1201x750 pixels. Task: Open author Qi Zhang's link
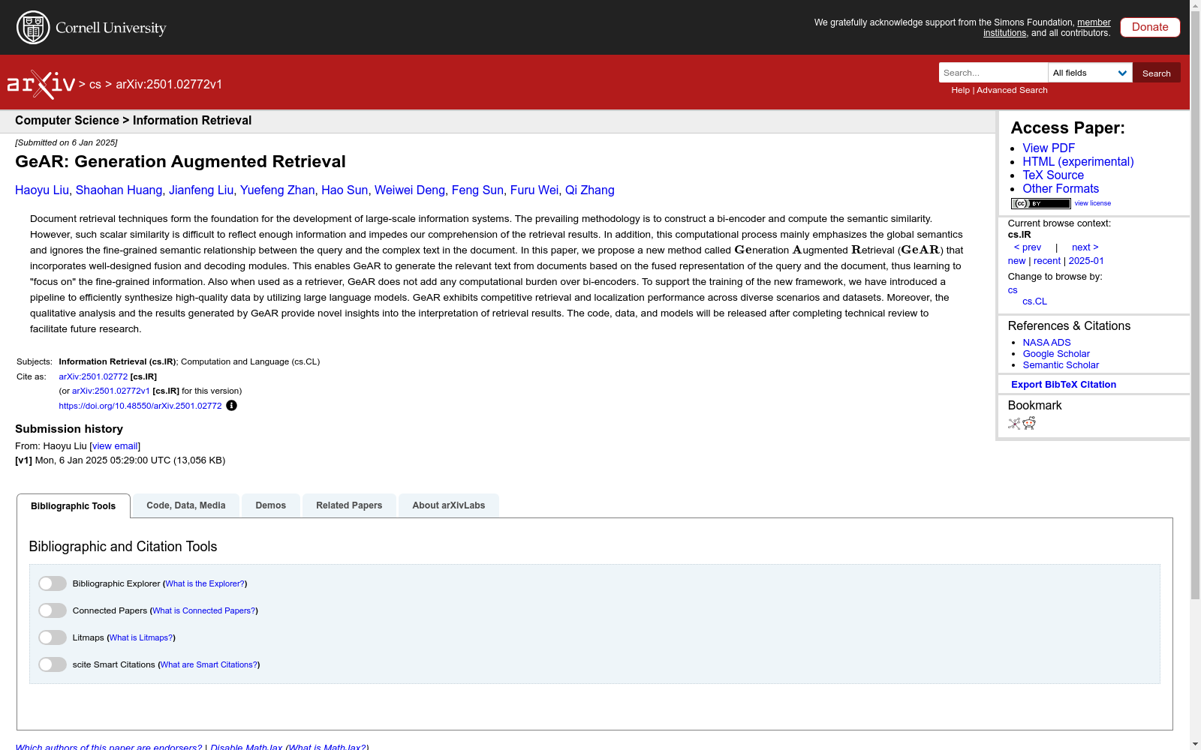590,190
